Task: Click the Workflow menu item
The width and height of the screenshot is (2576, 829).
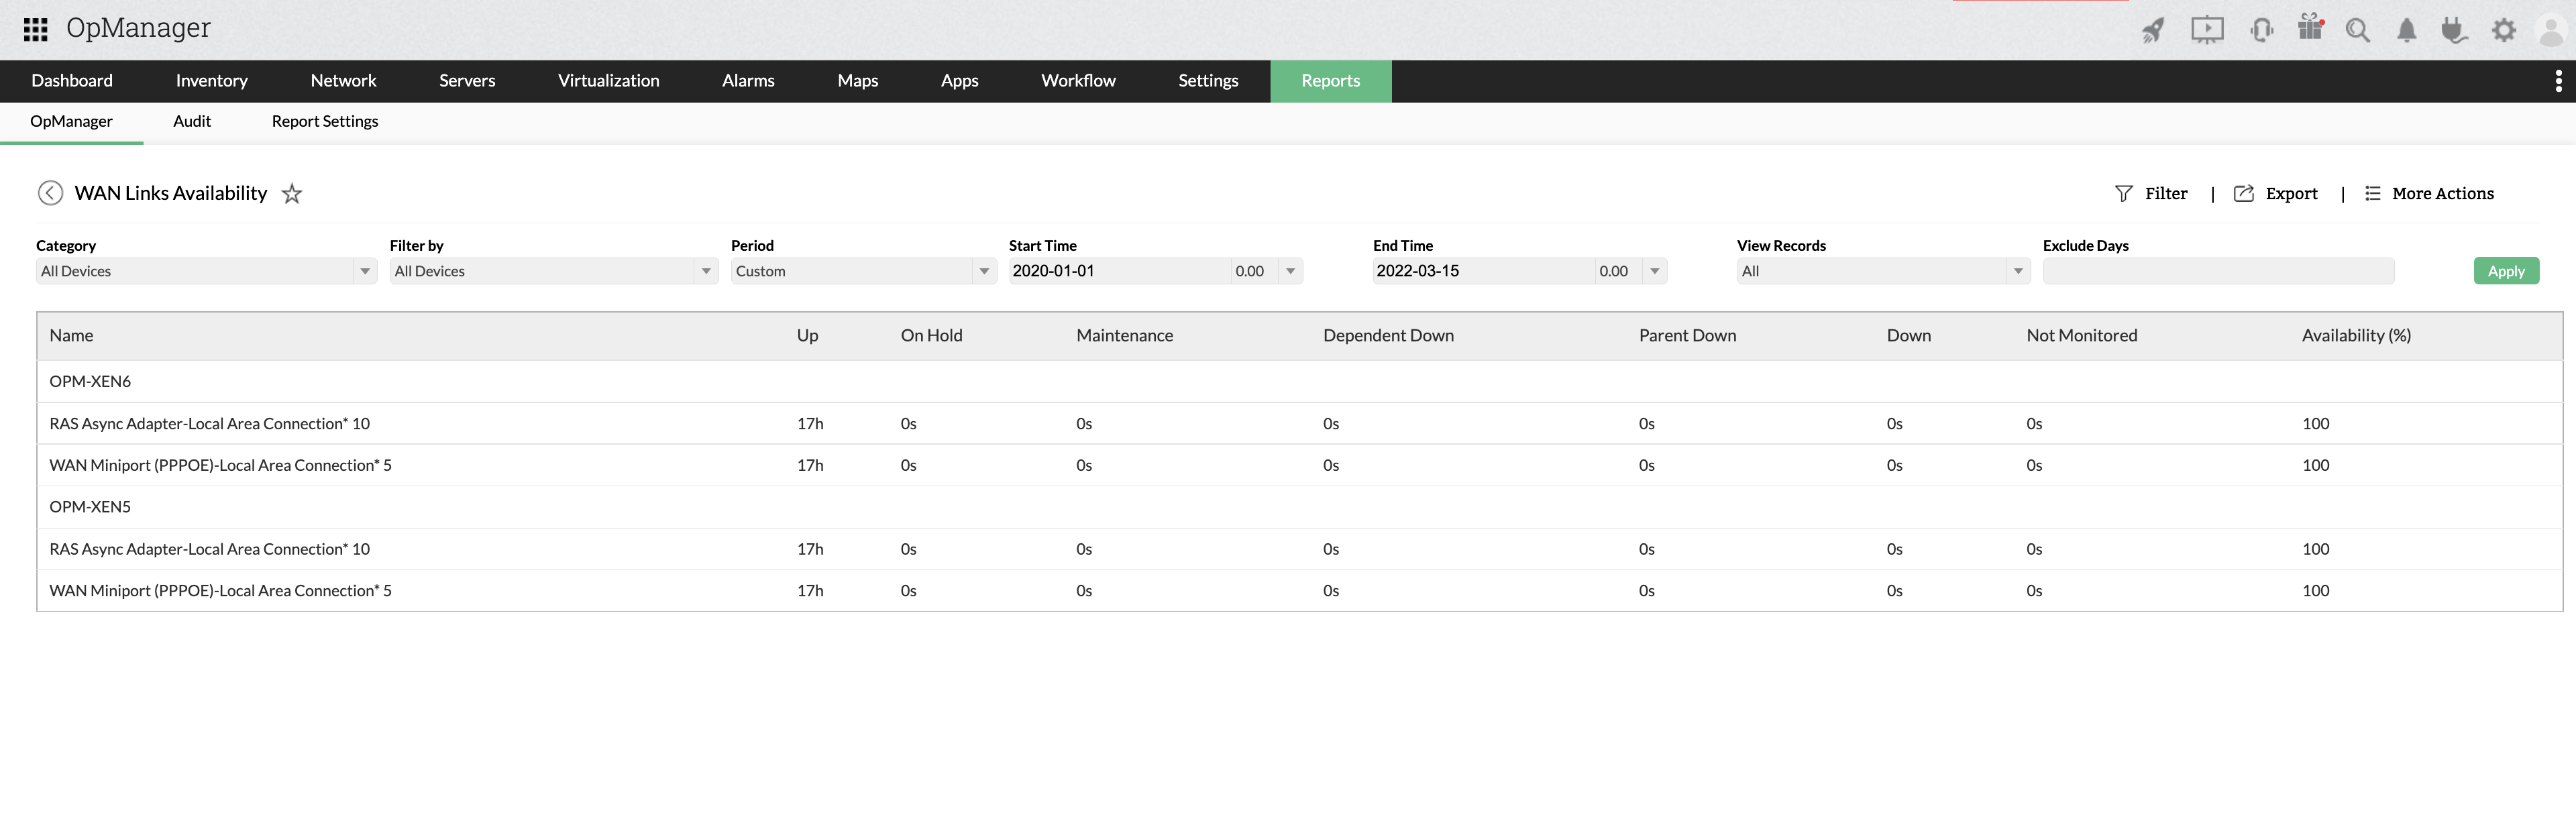Action: coord(1079,80)
